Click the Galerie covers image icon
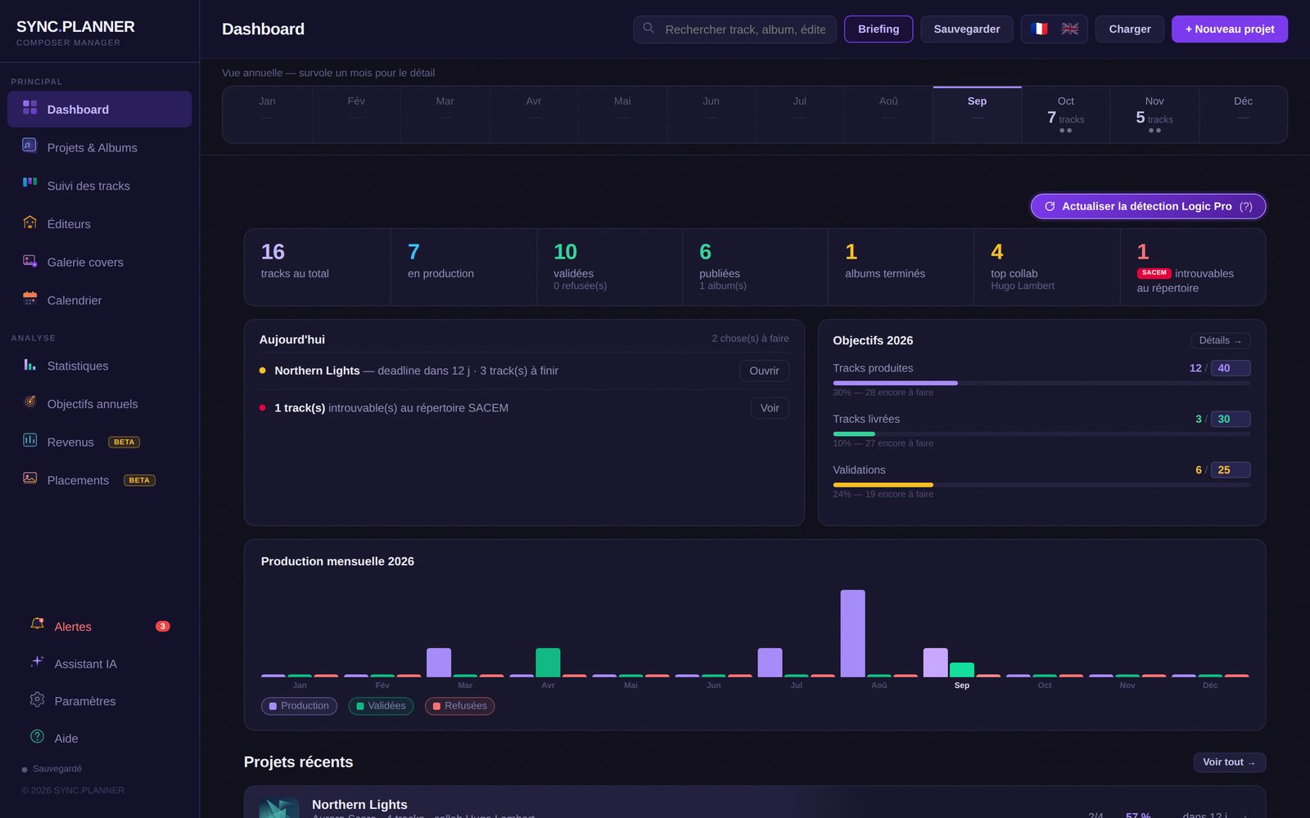1310x818 pixels. pos(29,260)
